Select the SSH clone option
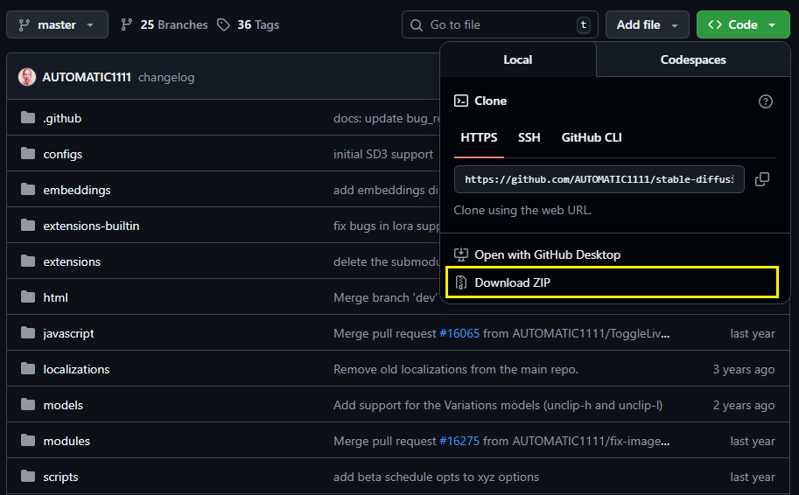The width and height of the screenshot is (799, 495). (x=529, y=137)
